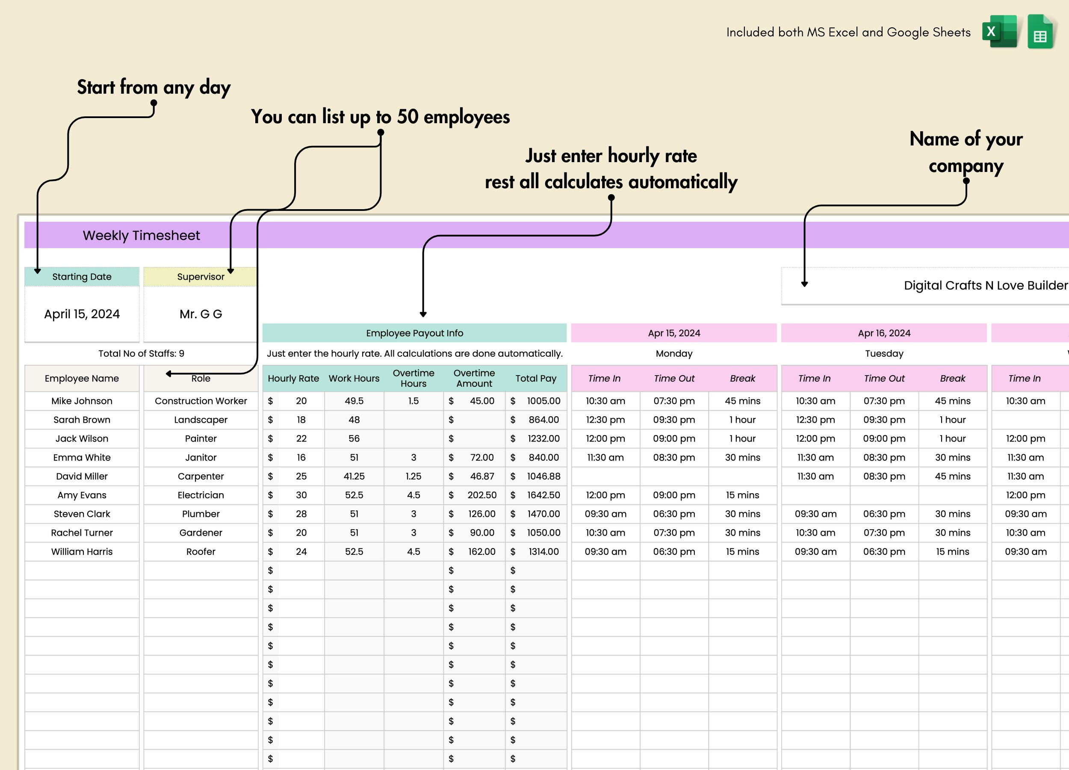Click the Apr 16, 2024 Tuesday header
This screenshot has height=770, width=1069.
(884, 333)
